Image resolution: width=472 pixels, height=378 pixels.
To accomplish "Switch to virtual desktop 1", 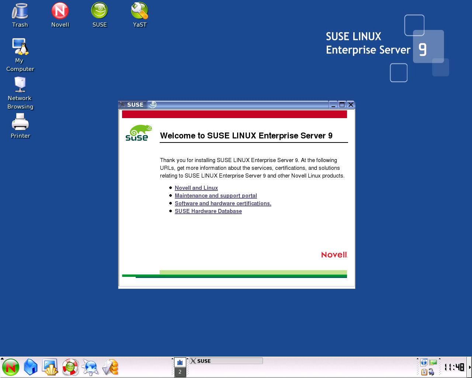I will 180,362.
